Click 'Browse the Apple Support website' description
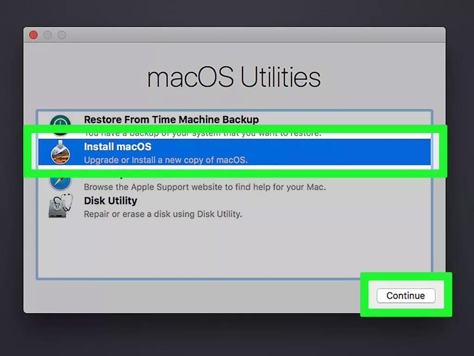 tap(205, 187)
